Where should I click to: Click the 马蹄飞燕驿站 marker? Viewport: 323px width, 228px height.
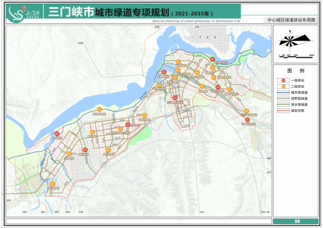tap(247, 120)
